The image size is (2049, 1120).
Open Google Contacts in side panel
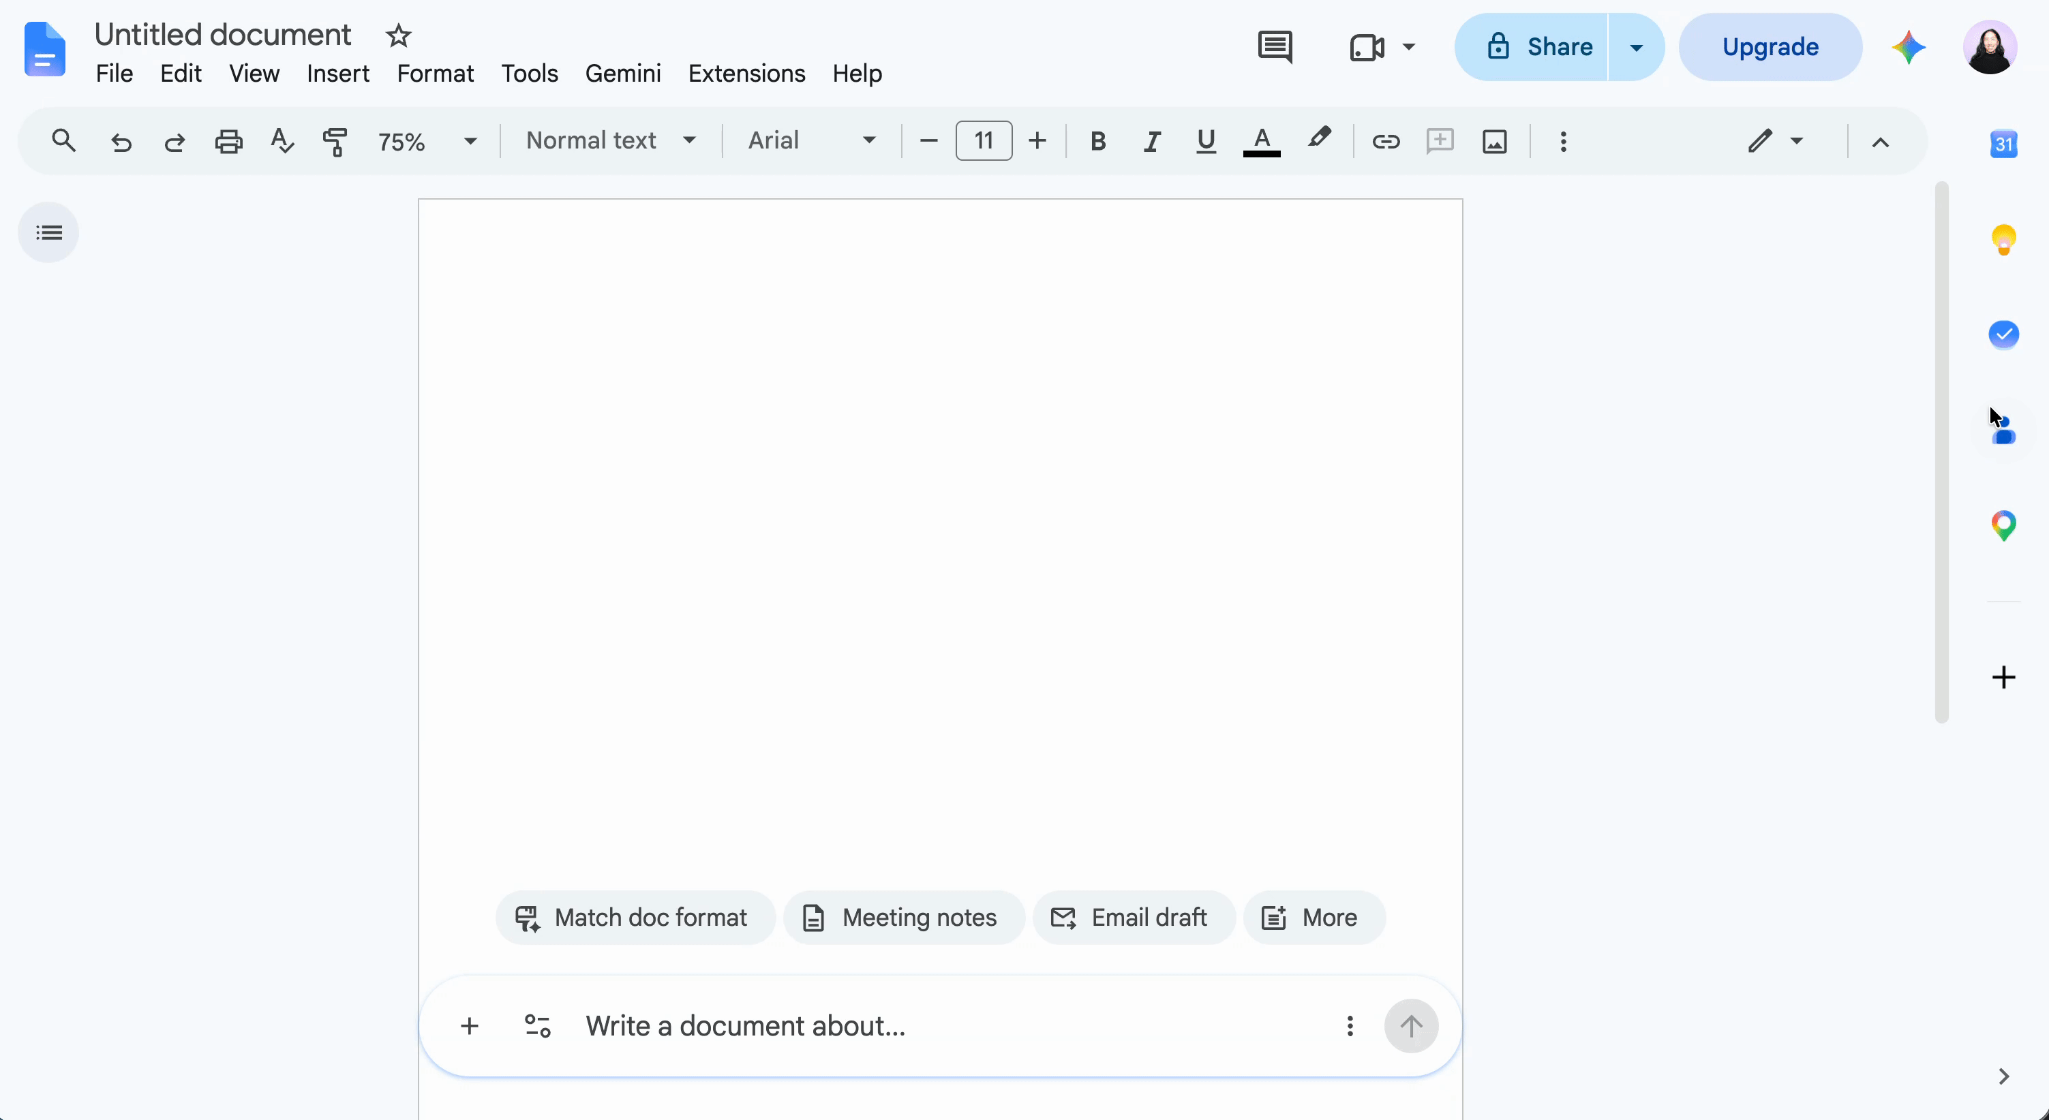point(2003,430)
